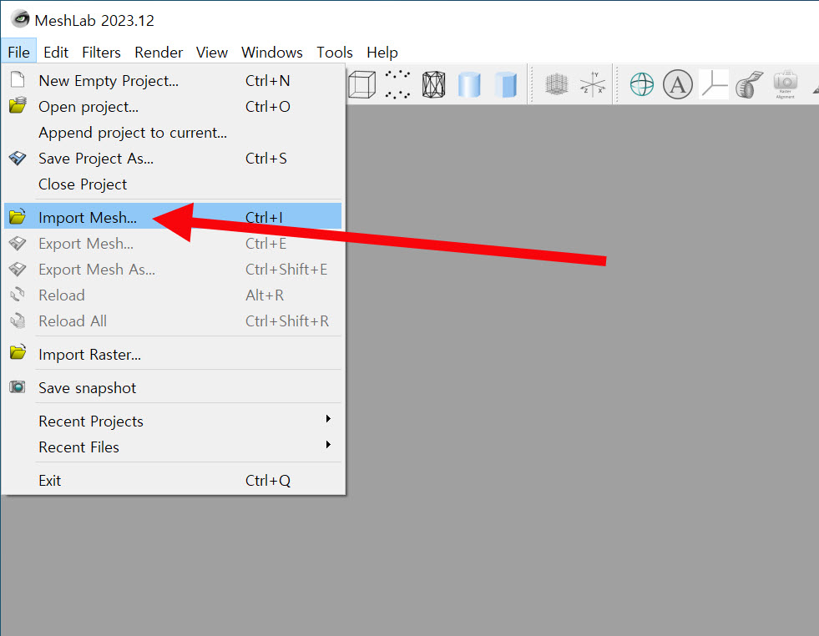Open the File menu

point(19,53)
